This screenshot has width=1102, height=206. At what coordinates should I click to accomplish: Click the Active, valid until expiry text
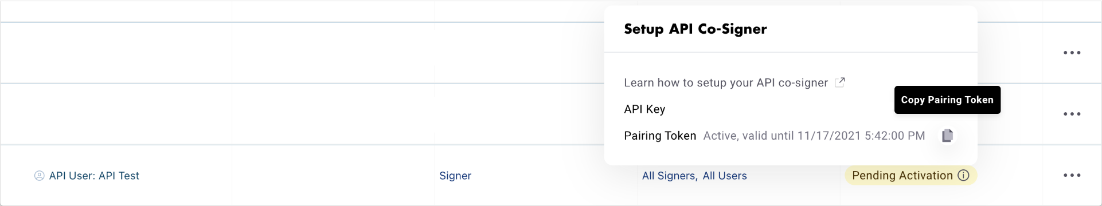(814, 136)
